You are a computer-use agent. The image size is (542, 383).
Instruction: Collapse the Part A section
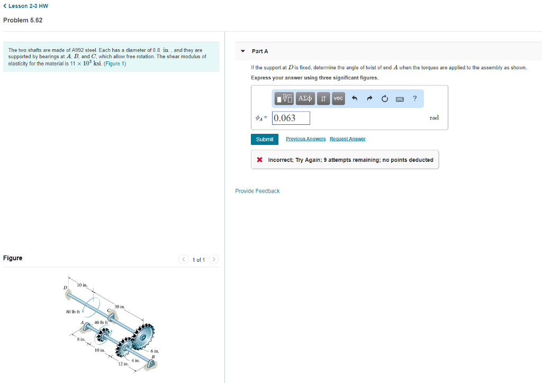(243, 51)
